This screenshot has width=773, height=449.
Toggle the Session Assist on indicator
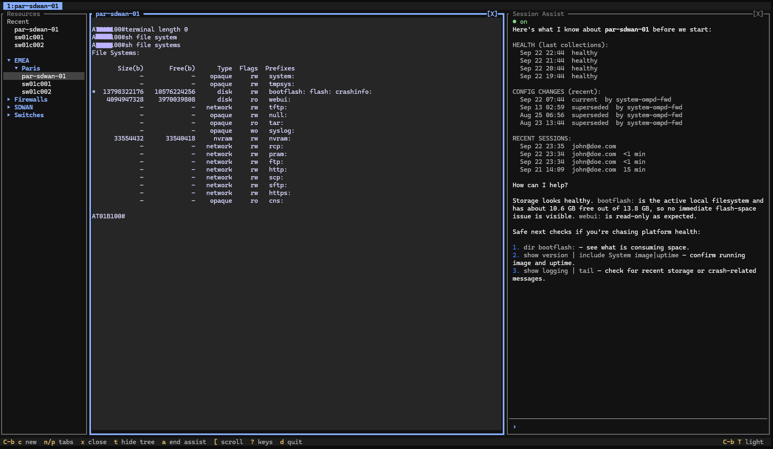[520, 21]
